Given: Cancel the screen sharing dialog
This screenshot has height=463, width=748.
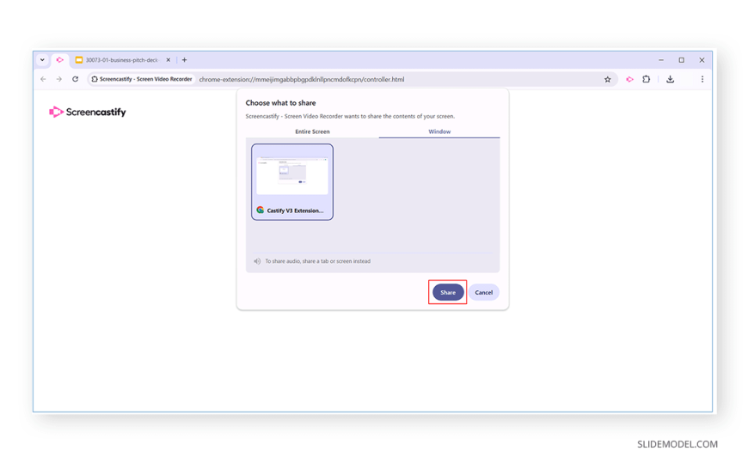Looking at the screenshot, I should [484, 292].
